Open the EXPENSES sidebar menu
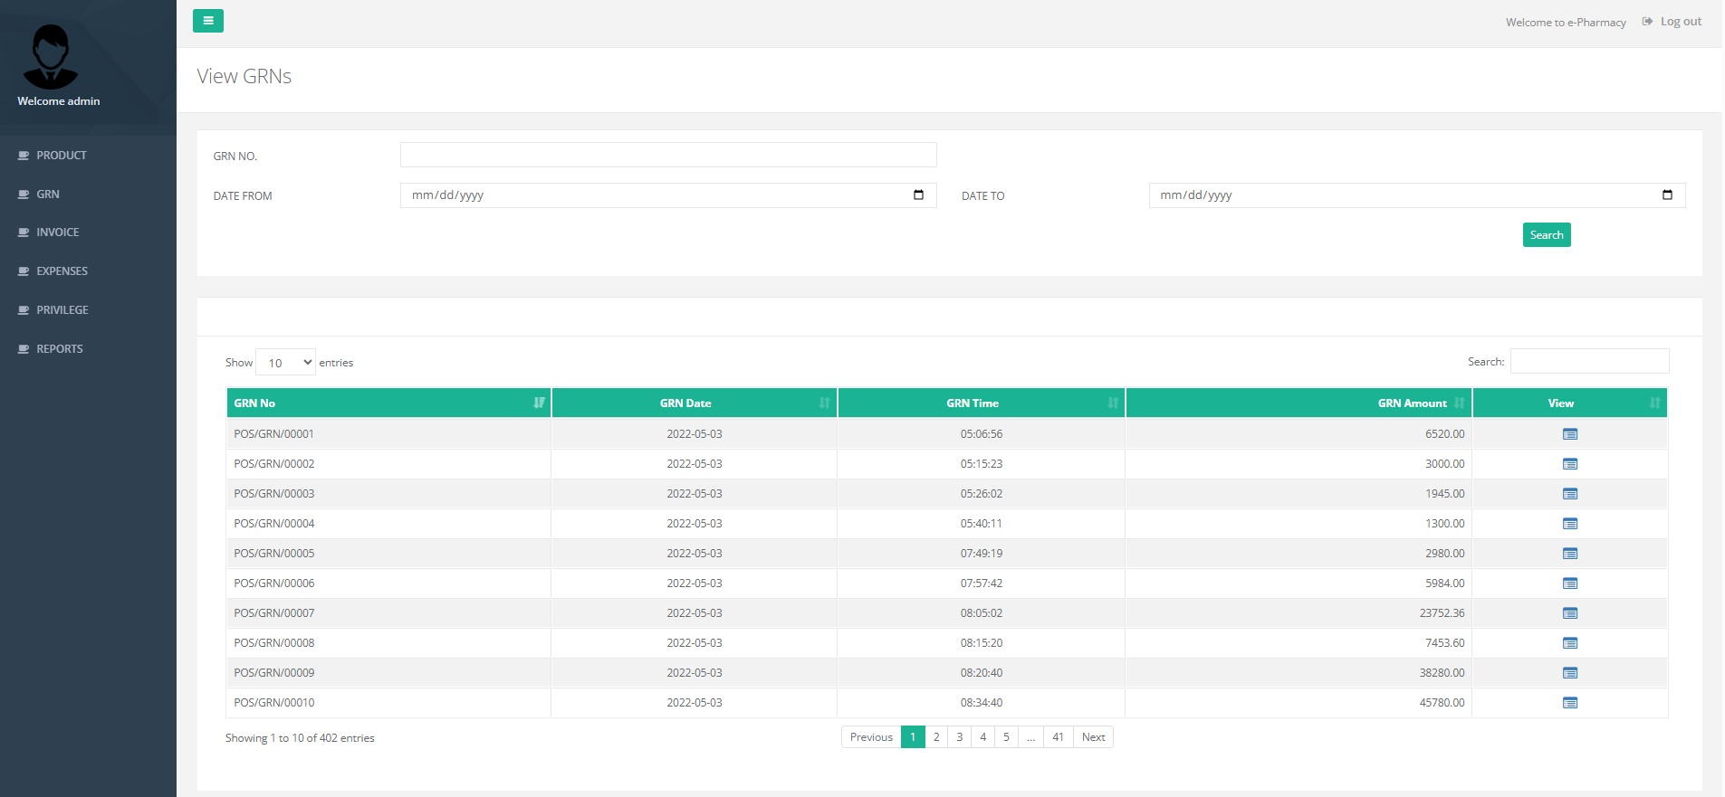 [62, 271]
